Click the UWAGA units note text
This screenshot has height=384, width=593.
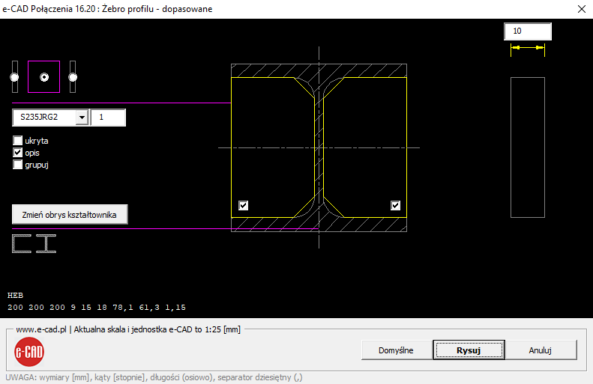(x=154, y=377)
